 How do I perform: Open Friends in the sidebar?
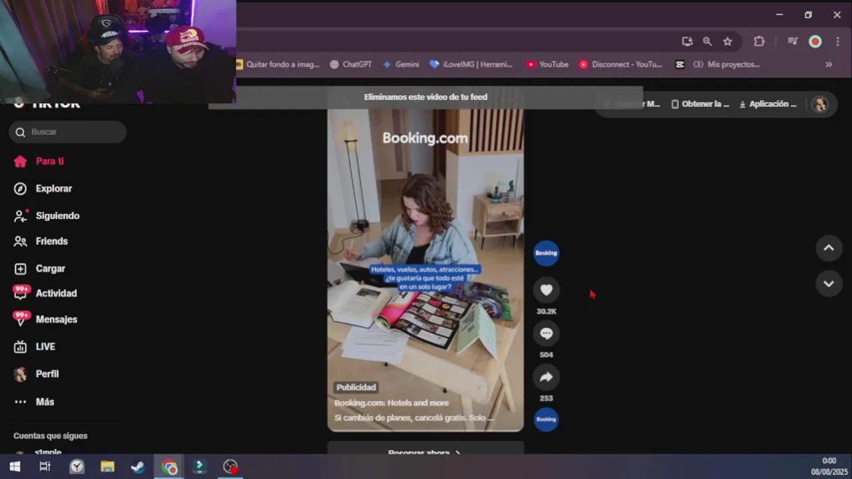click(x=41, y=241)
